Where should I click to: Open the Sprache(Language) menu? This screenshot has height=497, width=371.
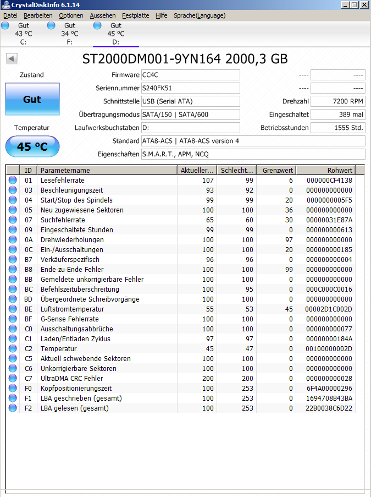200,15
